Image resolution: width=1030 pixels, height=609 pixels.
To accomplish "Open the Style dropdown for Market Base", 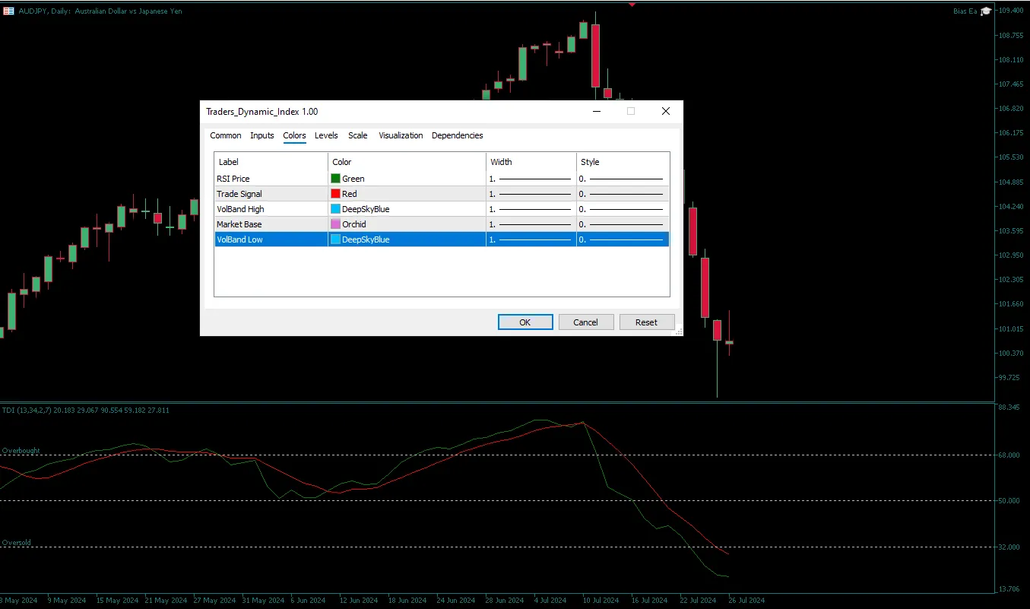I will pyautogui.click(x=622, y=224).
